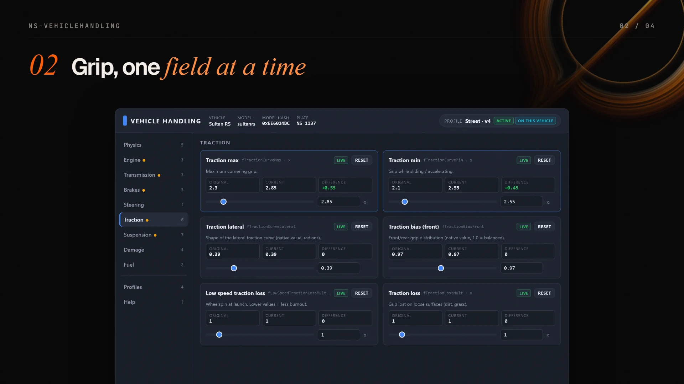684x384 pixels.
Task: Select the Steering category
Action: click(x=154, y=205)
